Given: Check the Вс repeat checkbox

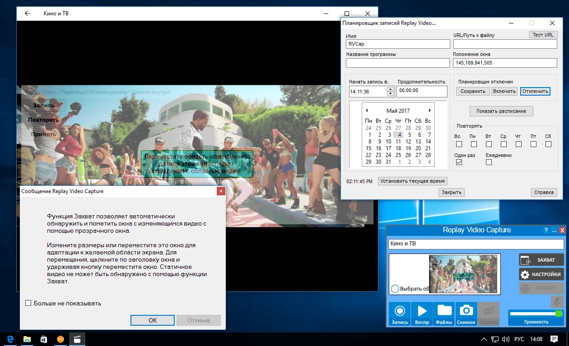Looking at the screenshot, I should tap(459, 144).
